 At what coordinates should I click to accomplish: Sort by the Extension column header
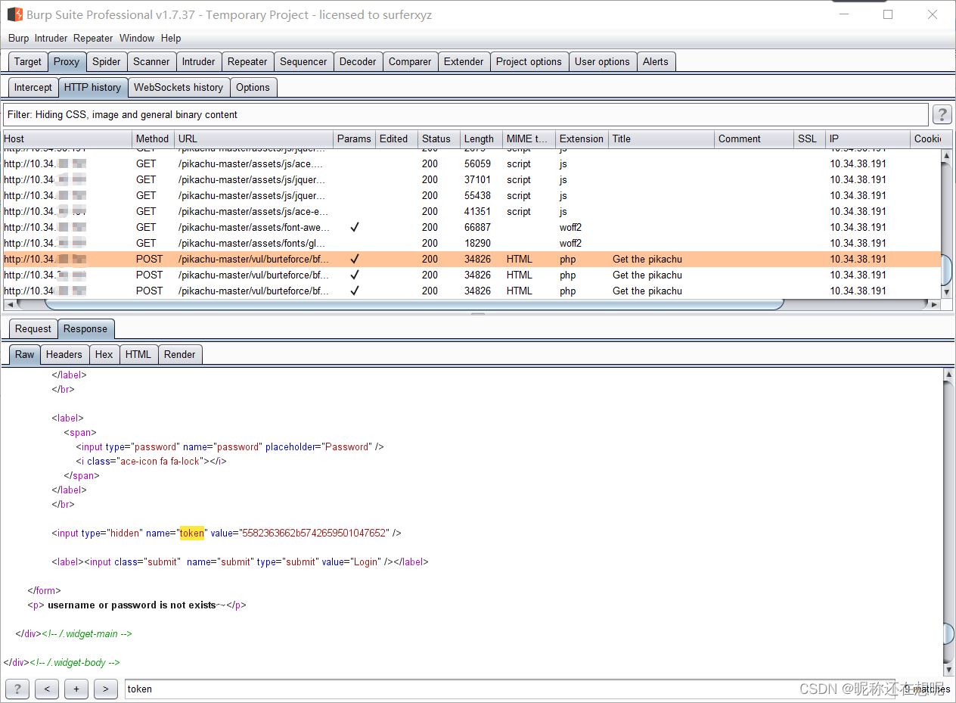click(582, 139)
